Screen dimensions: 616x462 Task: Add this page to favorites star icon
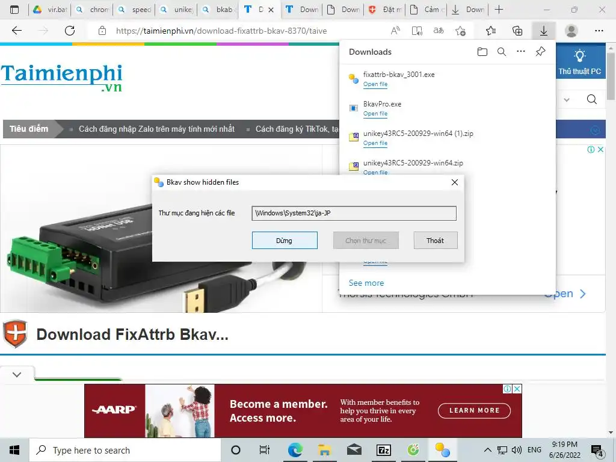point(460,31)
